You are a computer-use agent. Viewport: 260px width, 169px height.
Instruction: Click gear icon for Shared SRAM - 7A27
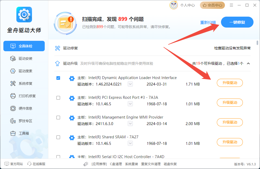(72, 138)
